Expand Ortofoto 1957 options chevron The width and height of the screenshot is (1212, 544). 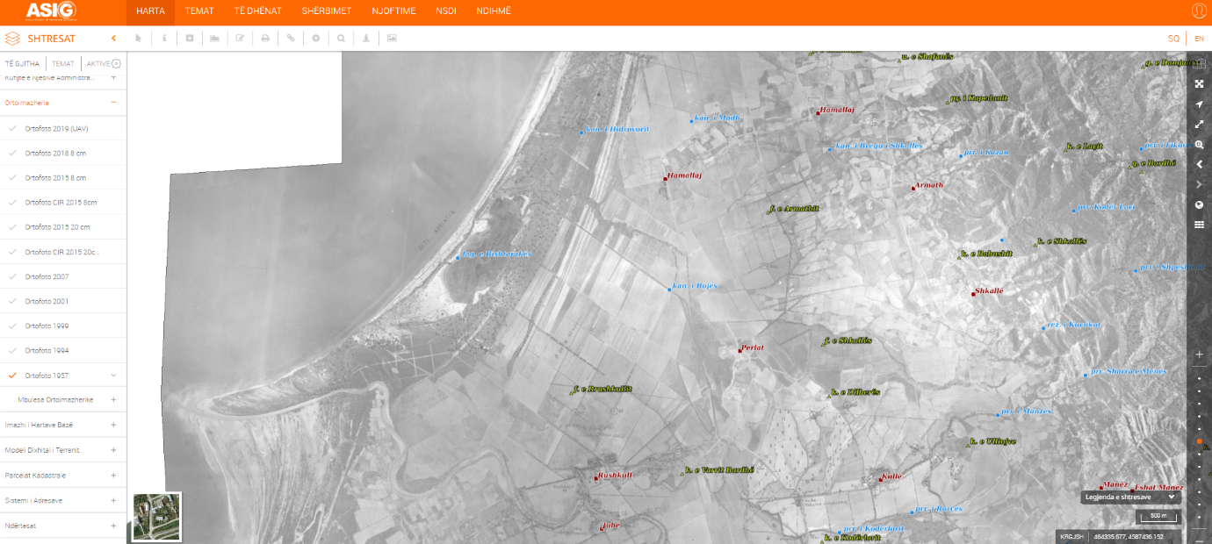[113, 375]
